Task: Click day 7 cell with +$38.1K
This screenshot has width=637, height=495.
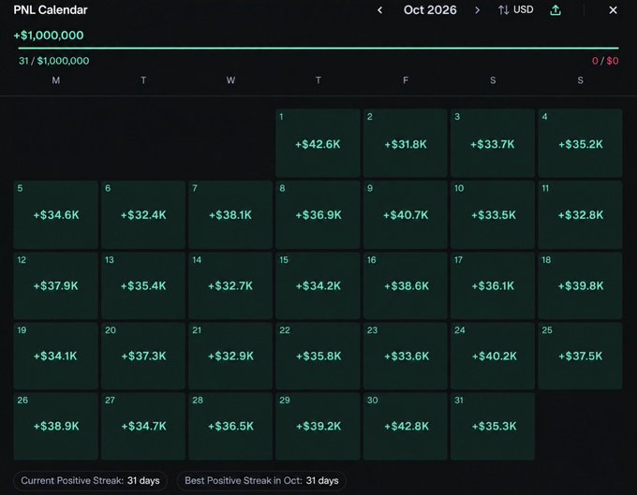Action: point(230,214)
